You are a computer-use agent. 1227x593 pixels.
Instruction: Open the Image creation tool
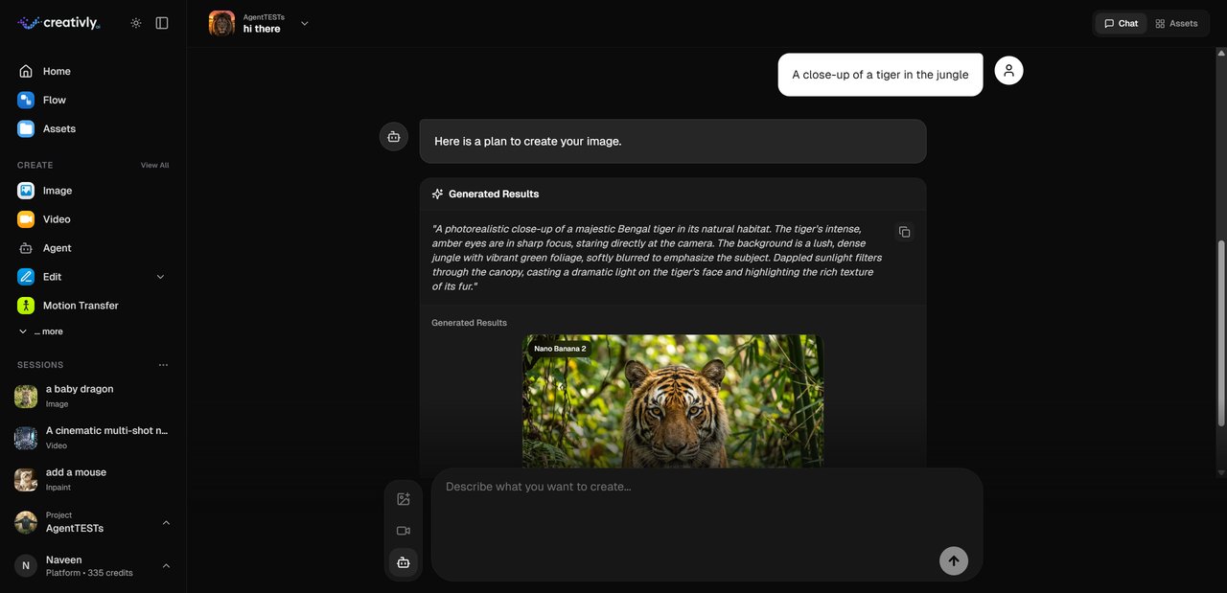tap(58, 191)
